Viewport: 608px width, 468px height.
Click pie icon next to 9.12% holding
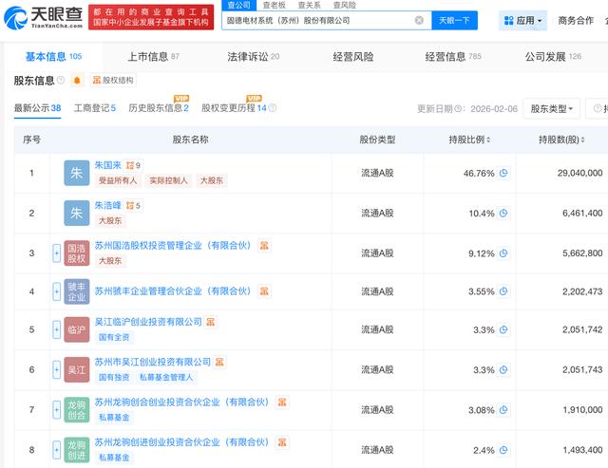click(x=503, y=253)
